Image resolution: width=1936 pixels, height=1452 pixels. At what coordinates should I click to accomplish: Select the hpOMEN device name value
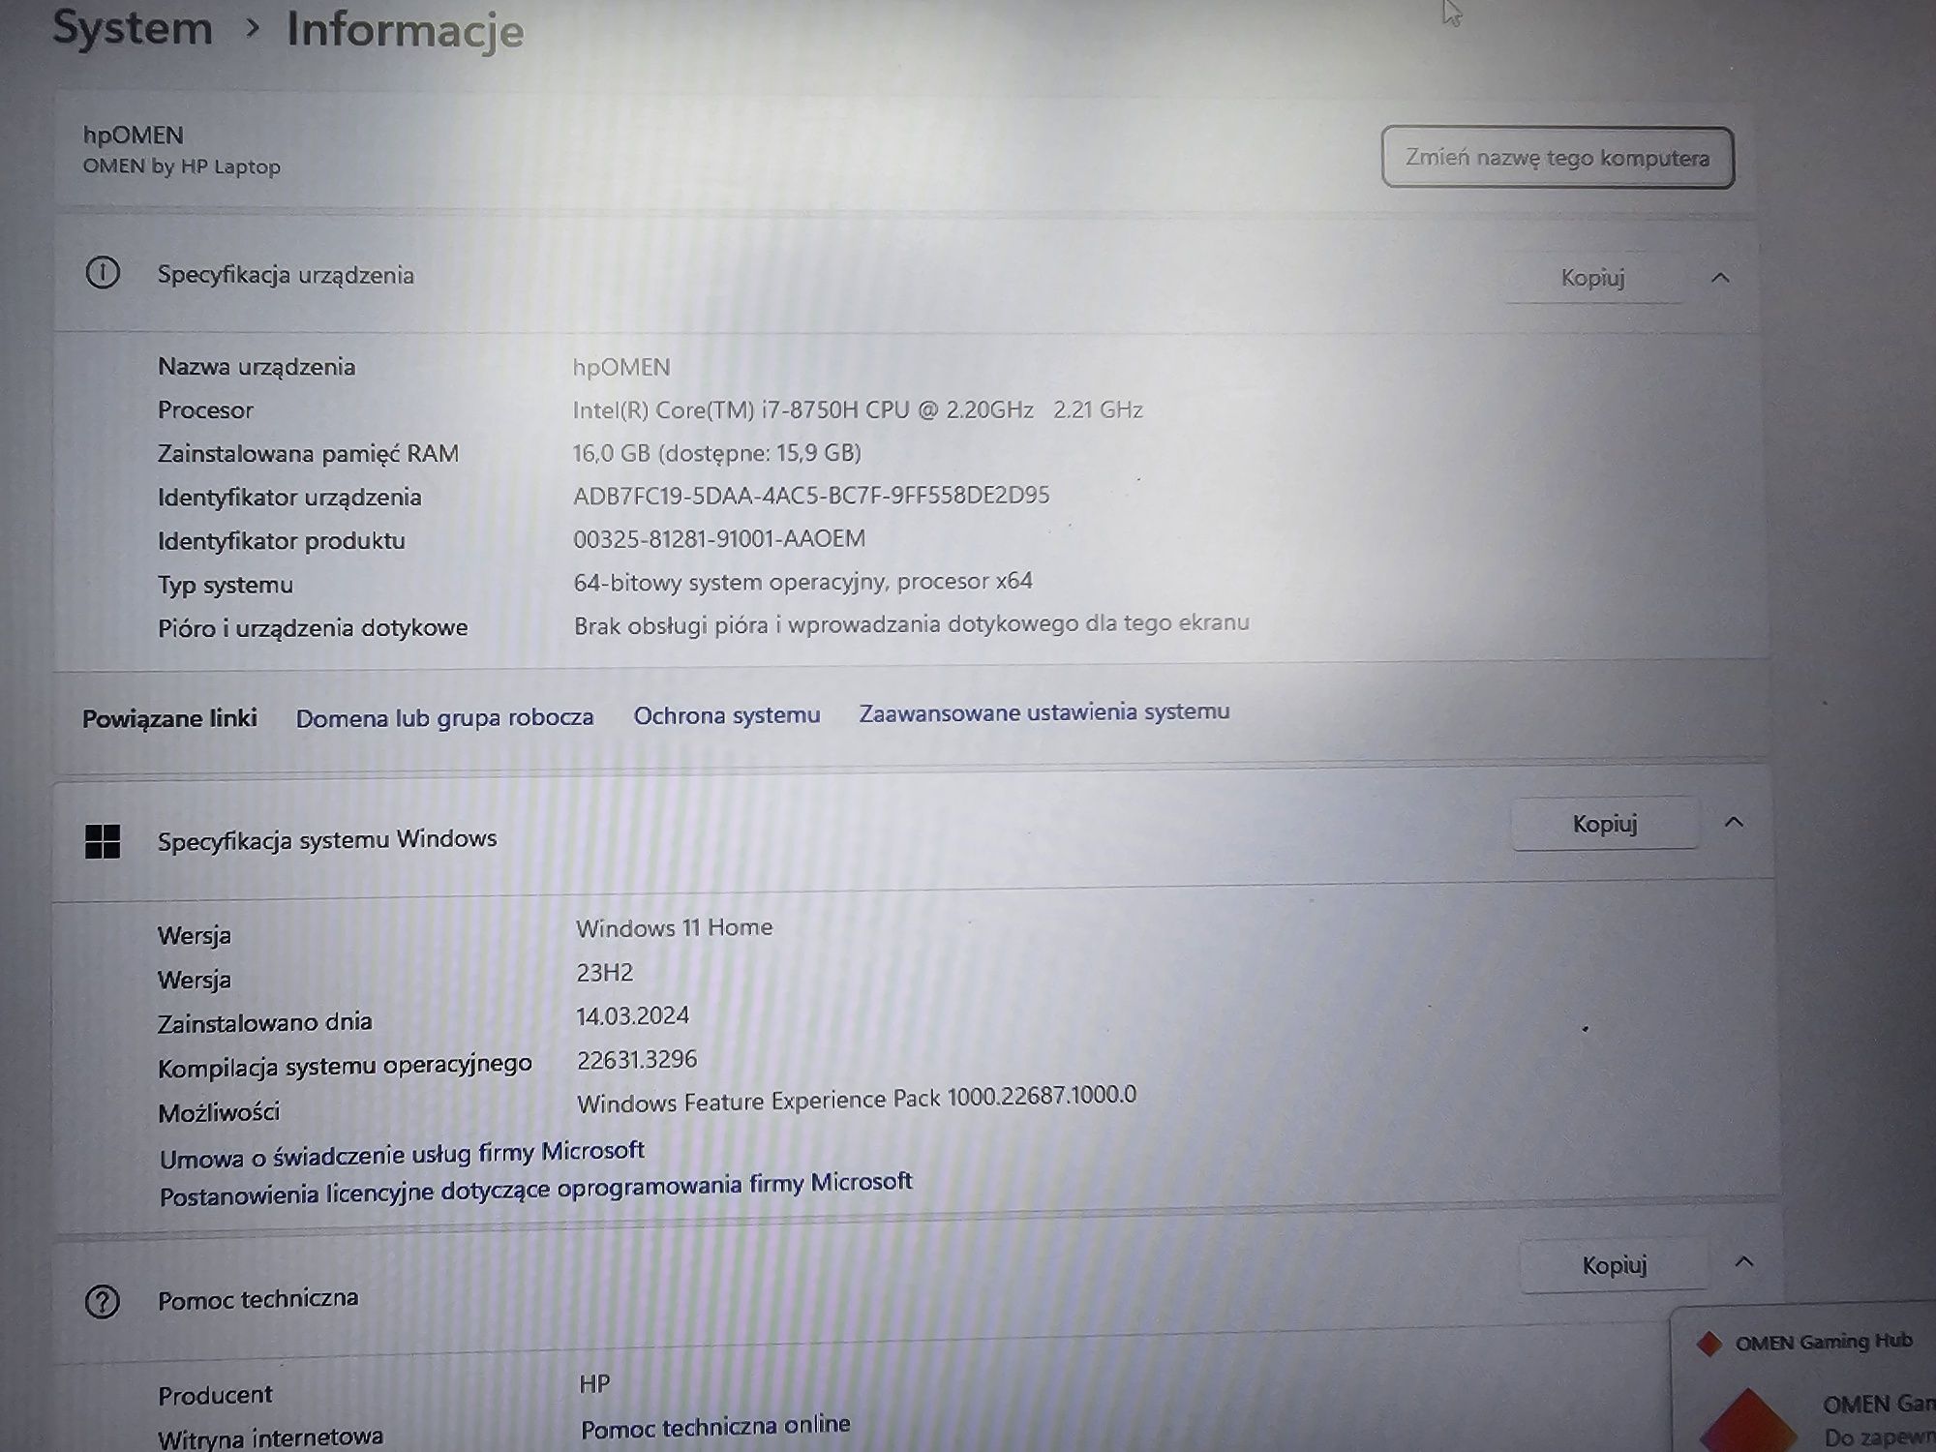point(621,367)
